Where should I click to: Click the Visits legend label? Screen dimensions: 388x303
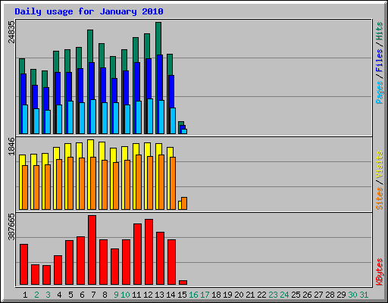point(380,164)
